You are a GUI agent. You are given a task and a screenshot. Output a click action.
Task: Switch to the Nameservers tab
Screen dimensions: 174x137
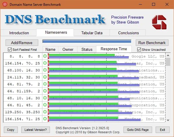[x=55, y=33]
